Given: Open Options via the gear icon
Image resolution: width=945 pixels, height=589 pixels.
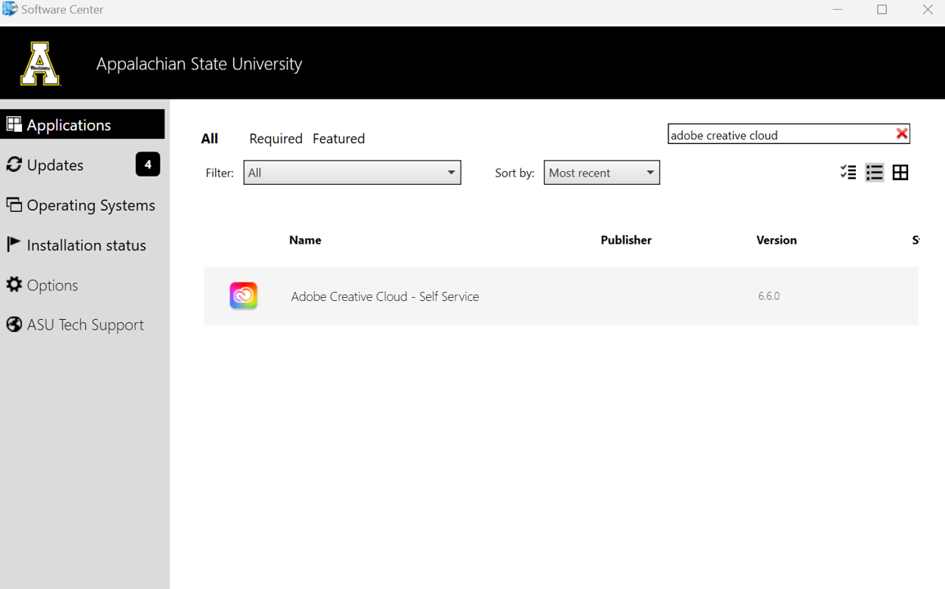Looking at the screenshot, I should coord(14,285).
